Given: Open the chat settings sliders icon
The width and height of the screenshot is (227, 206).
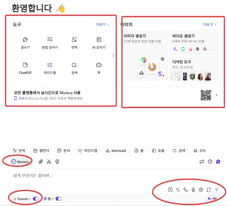Looking at the screenshot, I should [x=202, y=162].
